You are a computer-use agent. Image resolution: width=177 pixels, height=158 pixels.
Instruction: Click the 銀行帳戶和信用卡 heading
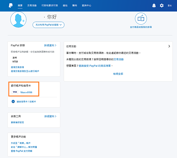coord(21,86)
